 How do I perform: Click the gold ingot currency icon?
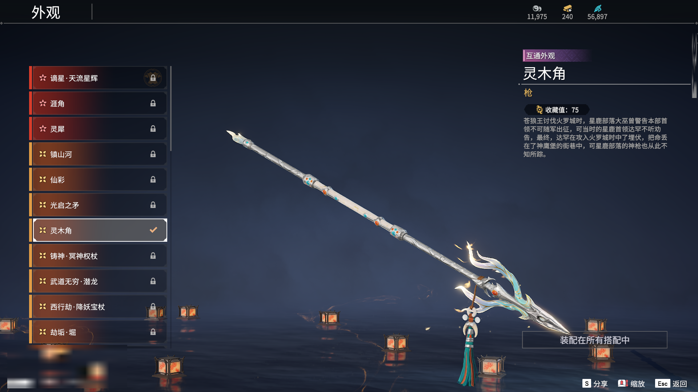tap(567, 8)
